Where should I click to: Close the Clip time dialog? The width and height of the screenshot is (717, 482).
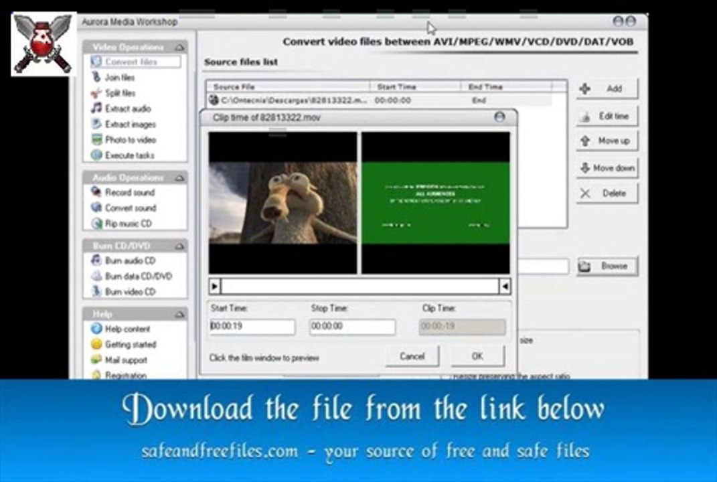500,117
